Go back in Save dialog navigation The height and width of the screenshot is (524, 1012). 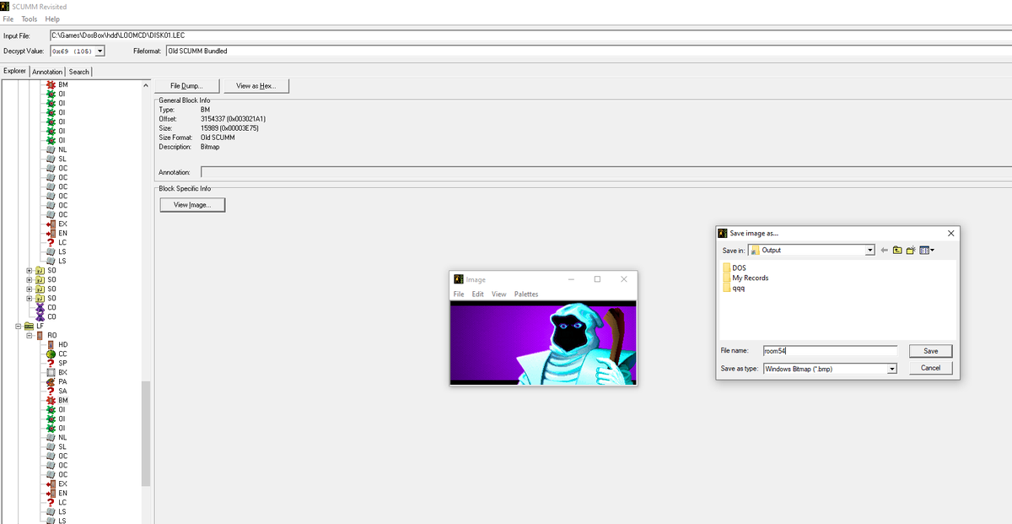(884, 250)
